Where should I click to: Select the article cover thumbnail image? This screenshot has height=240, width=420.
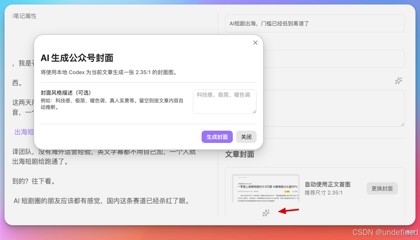(x=266, y=188)
